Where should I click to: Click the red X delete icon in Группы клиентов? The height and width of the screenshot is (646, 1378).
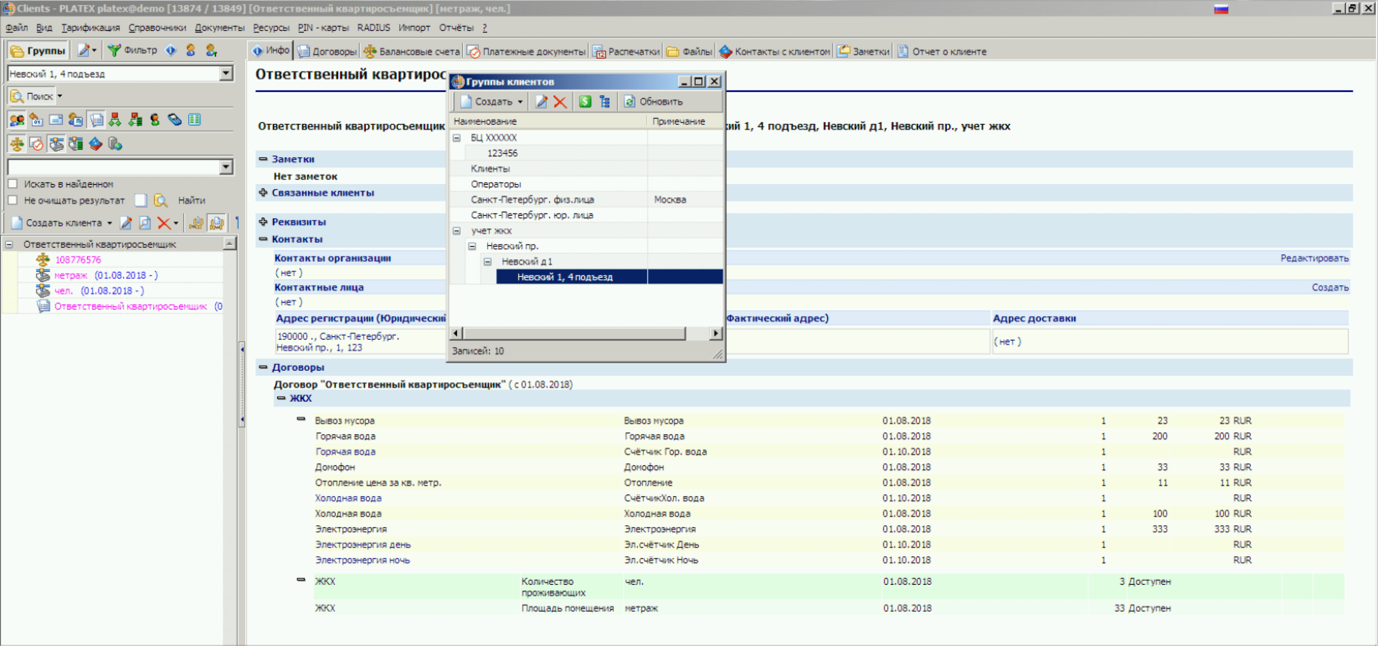560,102
